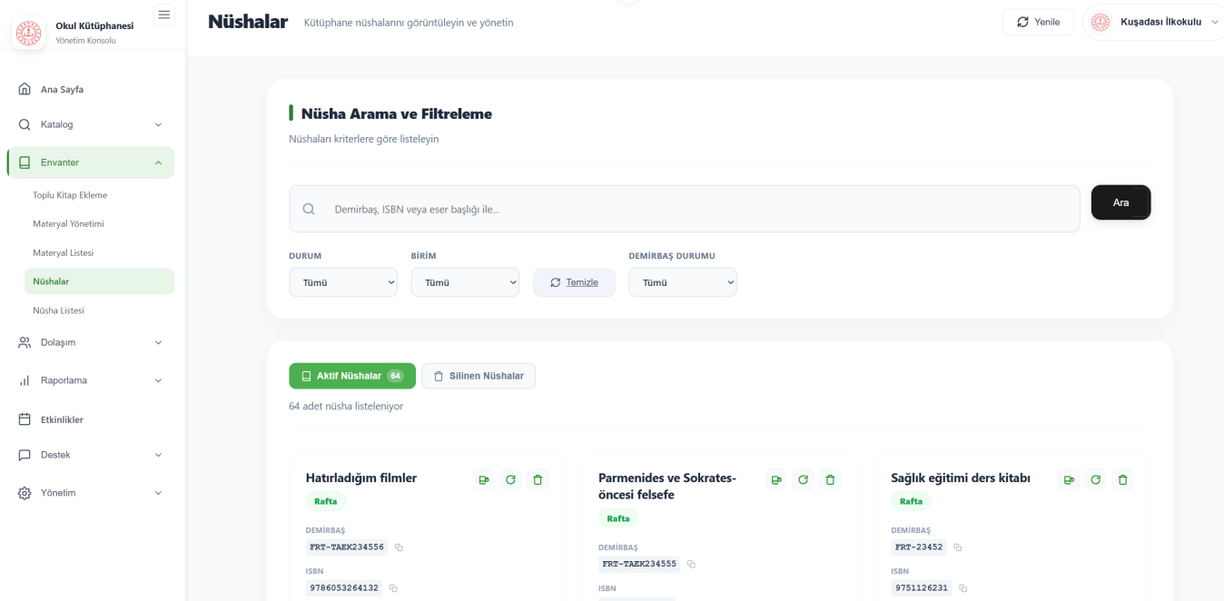
Task: Click the transfer icon on Hatırladığım filmler card
Action: pos(484,479)
